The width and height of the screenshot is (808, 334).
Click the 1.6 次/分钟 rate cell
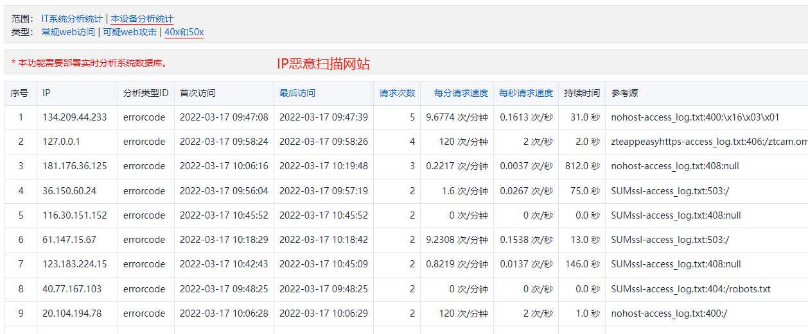[x=465, y=191]
